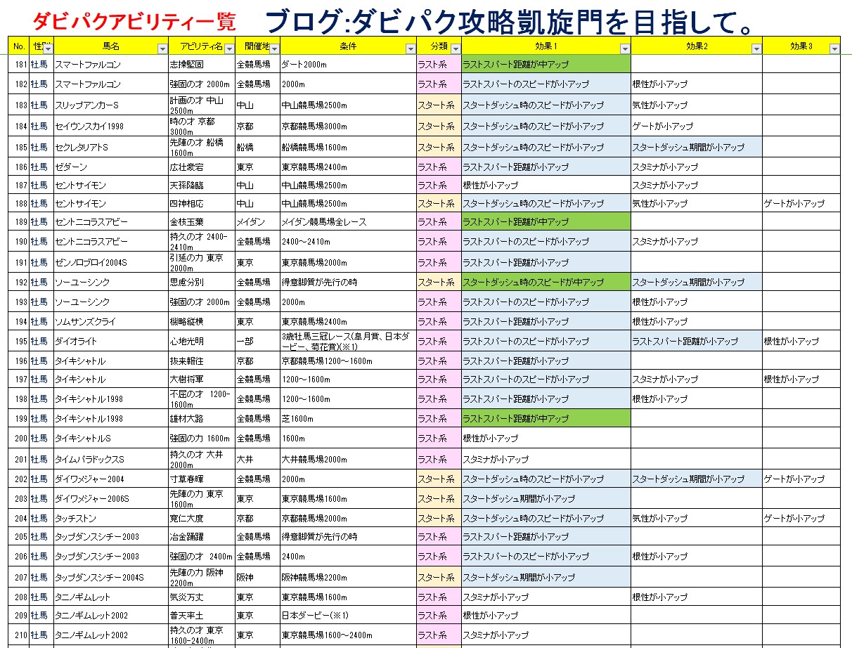Select ability cell 志操堅固

(x=201, y=65)
